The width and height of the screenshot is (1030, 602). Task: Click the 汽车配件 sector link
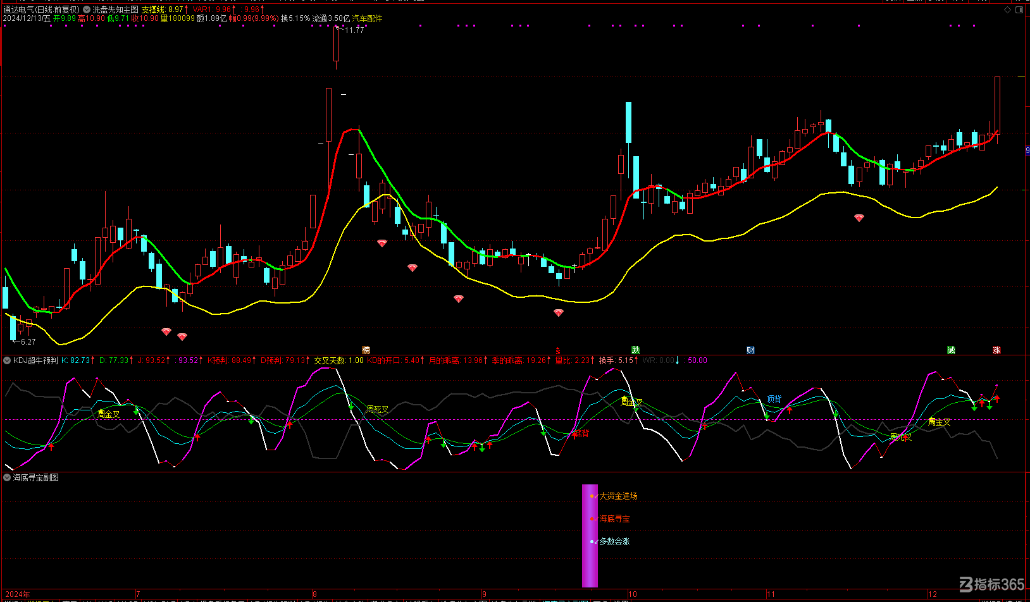(368, 18)
